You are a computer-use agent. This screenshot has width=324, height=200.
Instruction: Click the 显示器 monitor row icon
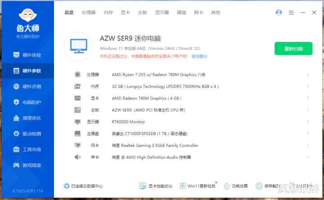77,122
